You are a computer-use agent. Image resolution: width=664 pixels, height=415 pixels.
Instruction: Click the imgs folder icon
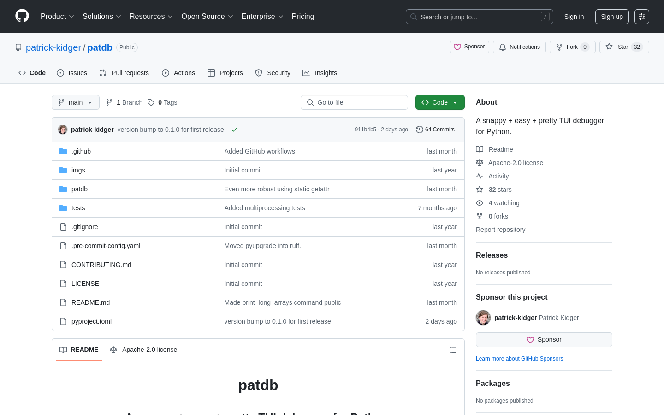pos(63,170)
